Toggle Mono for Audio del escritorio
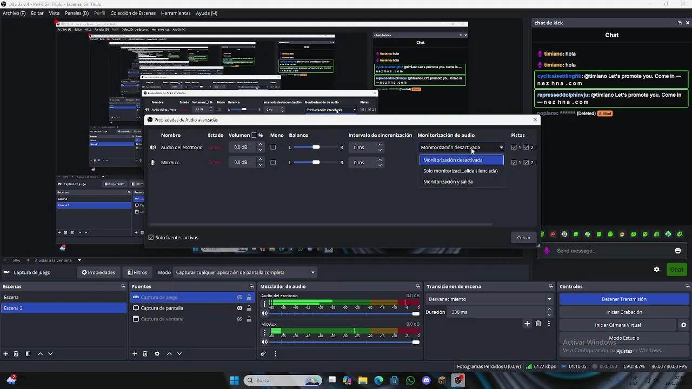This screenshot has height=389, width=692. click(273, 147)
